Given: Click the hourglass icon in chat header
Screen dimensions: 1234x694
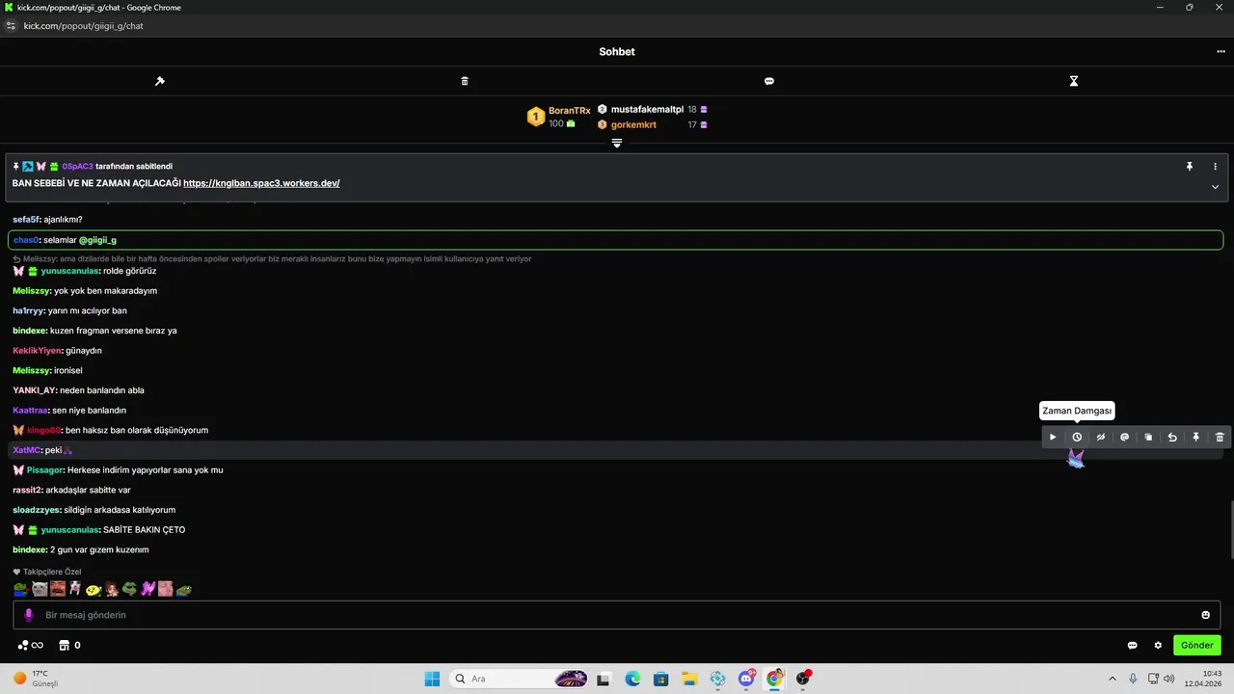Looking at the screenshot, I should tap(1074, 81).
